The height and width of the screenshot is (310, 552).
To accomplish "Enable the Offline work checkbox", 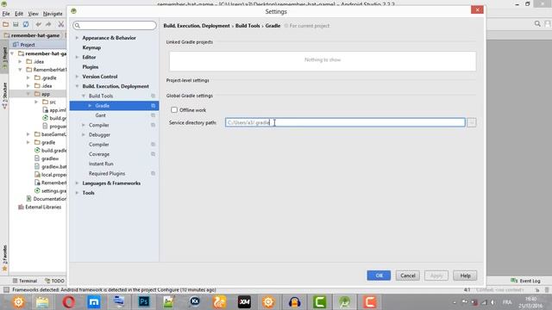I will [x=174, y=110].
